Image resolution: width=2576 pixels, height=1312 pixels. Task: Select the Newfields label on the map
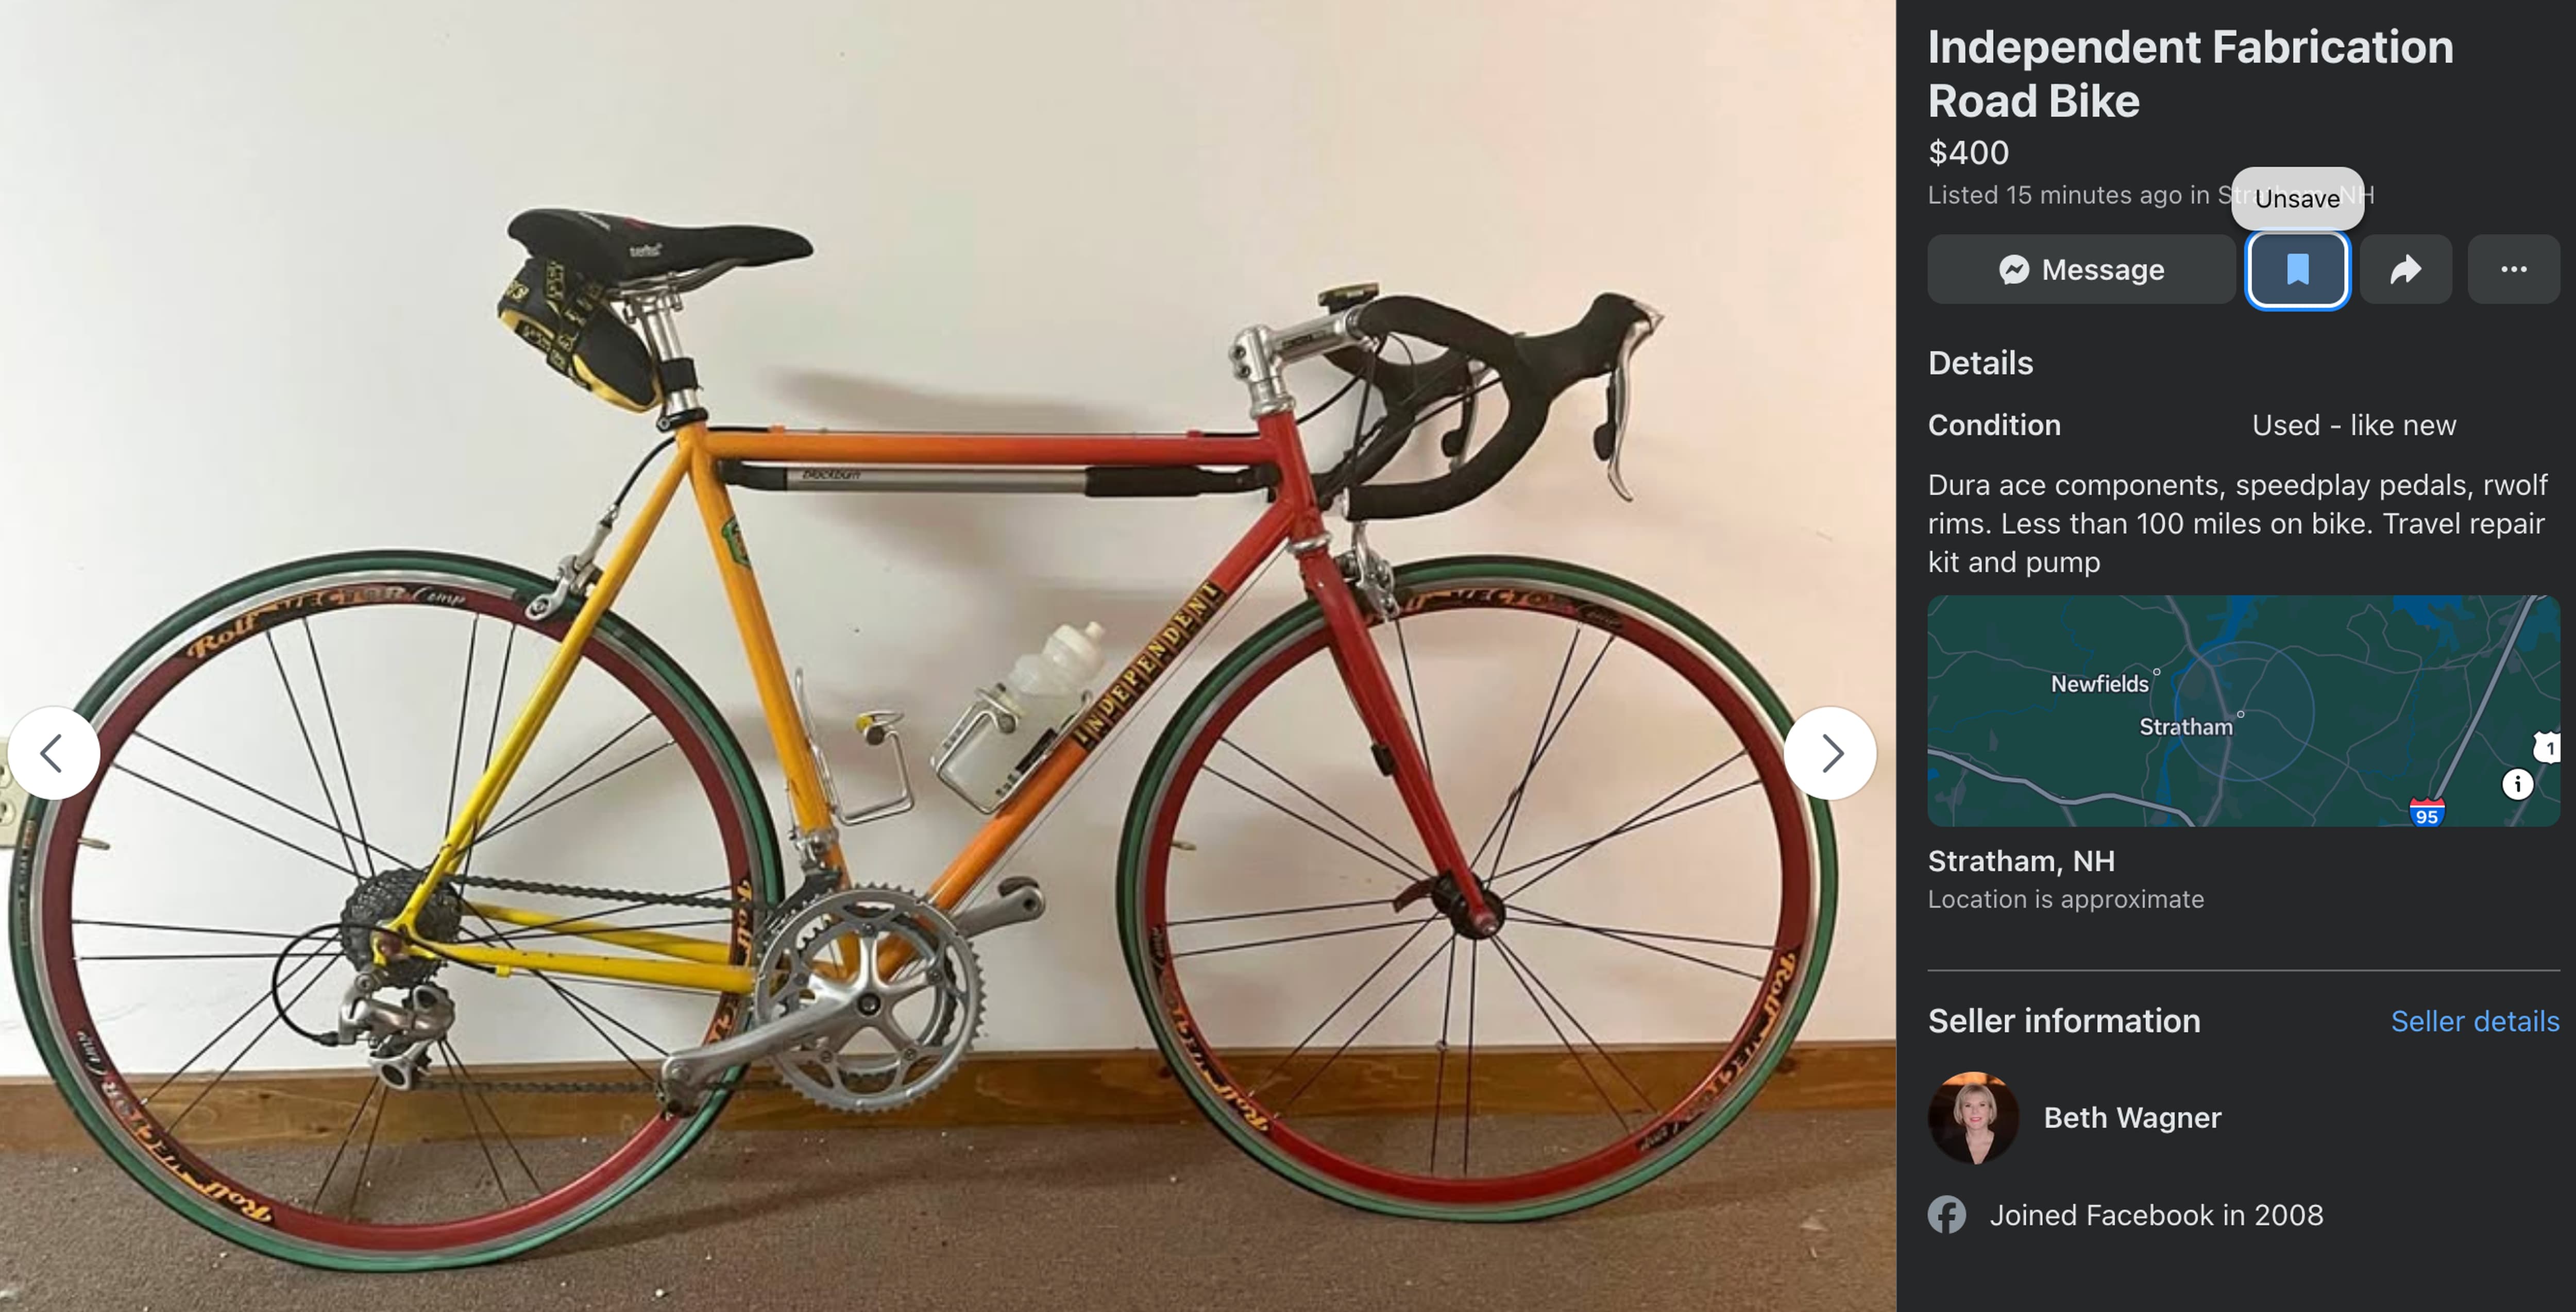tap(2099, 684)
